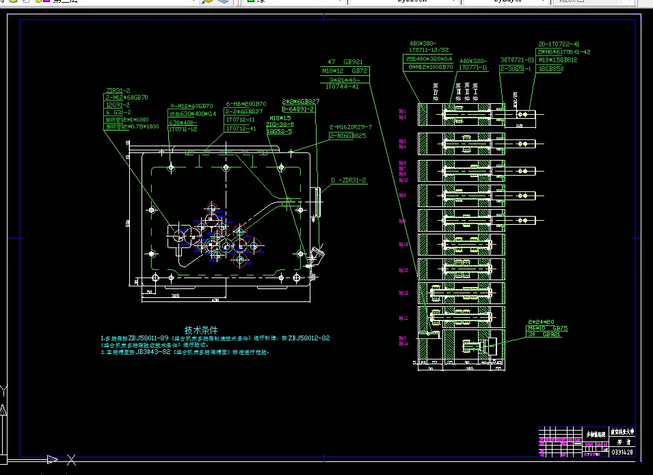Select the B-64091-2 annotation

pos(297,109)
